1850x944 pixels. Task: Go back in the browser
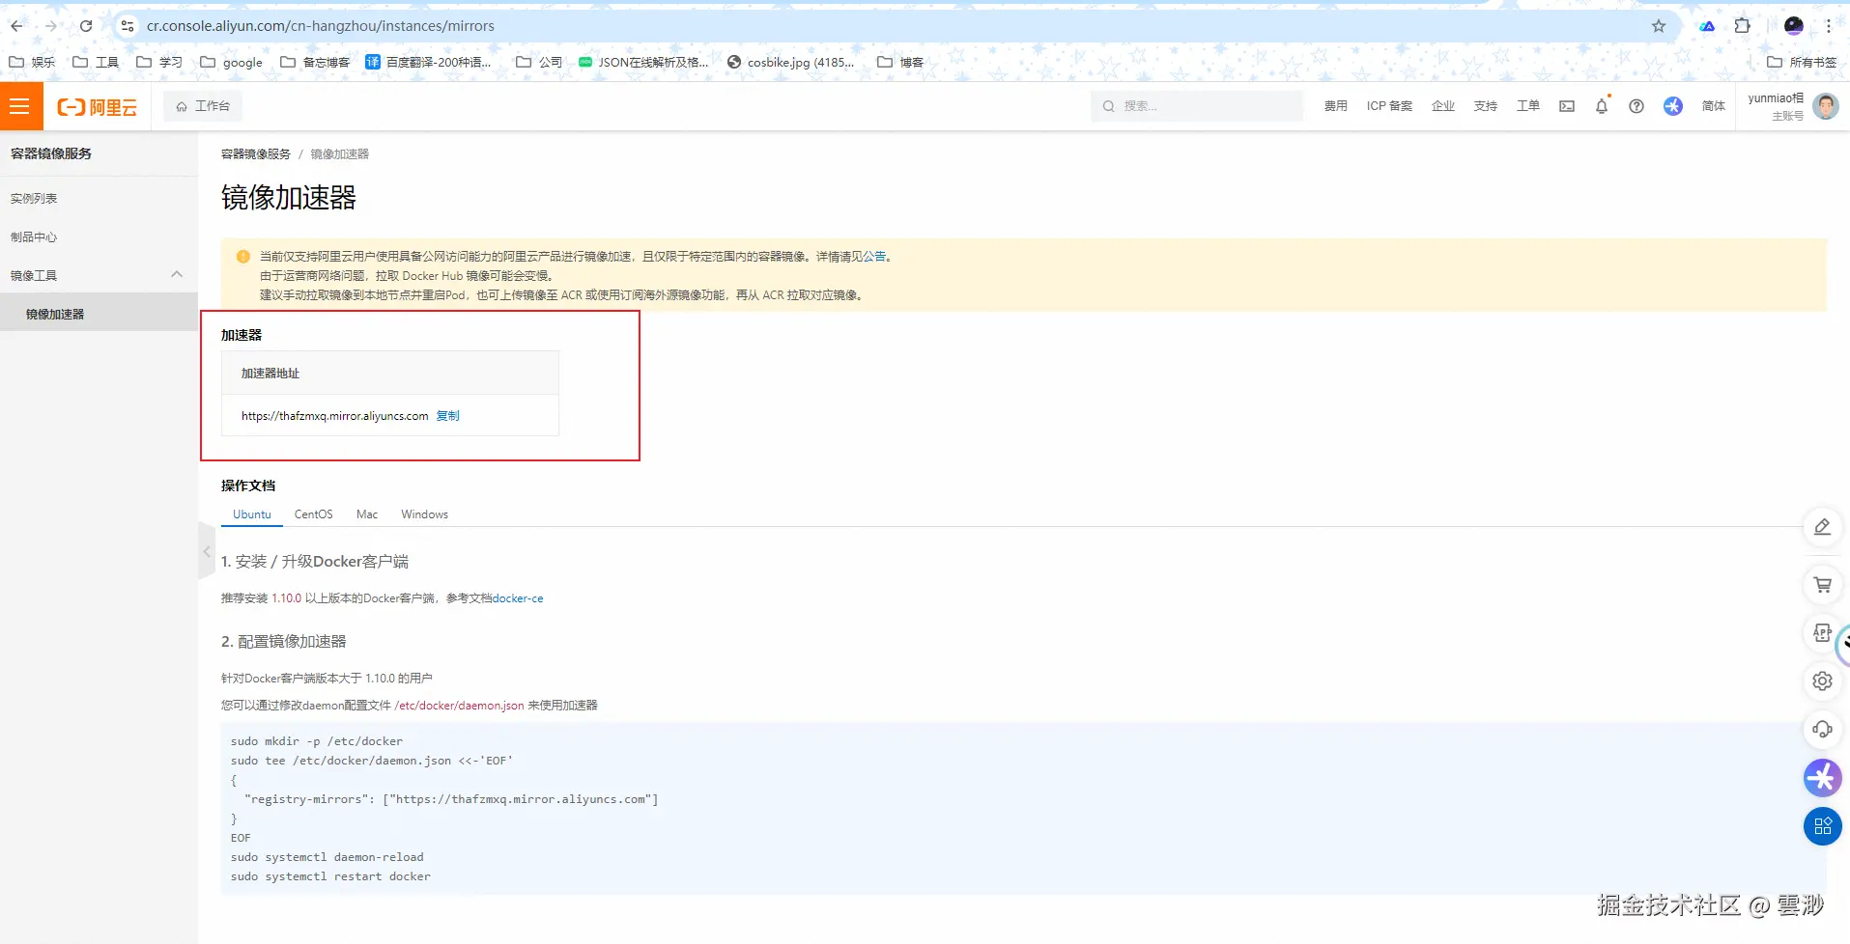pos(16,26)
